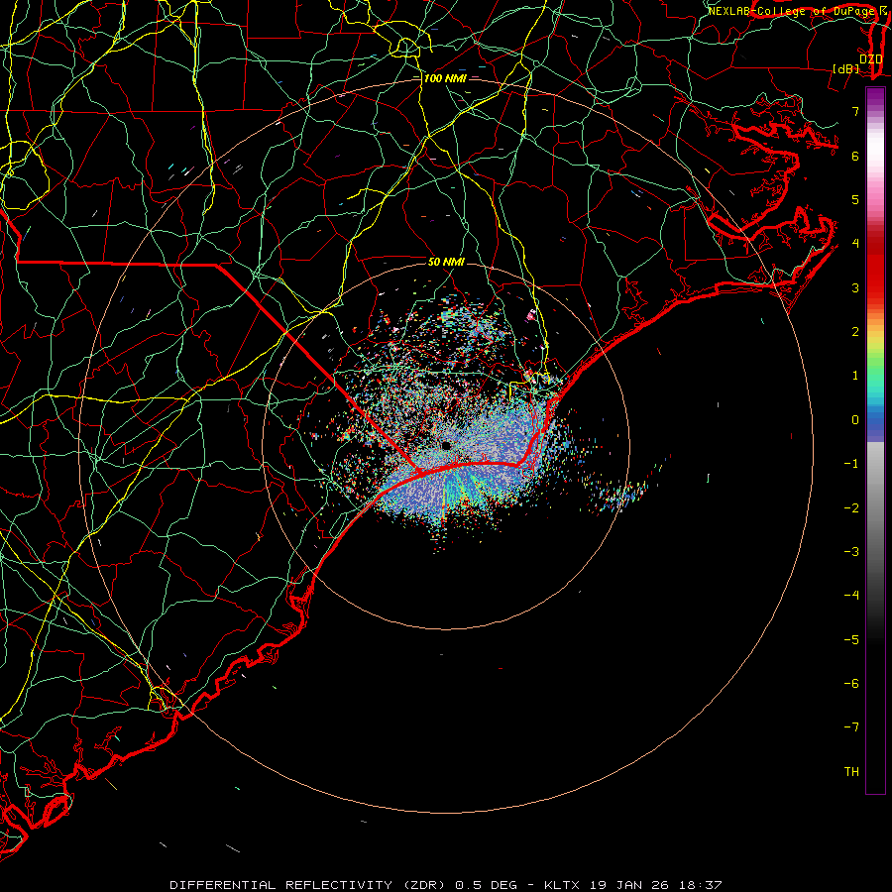
Task: Click the -4 value on the color scale
Action: (x=851, y=595)
